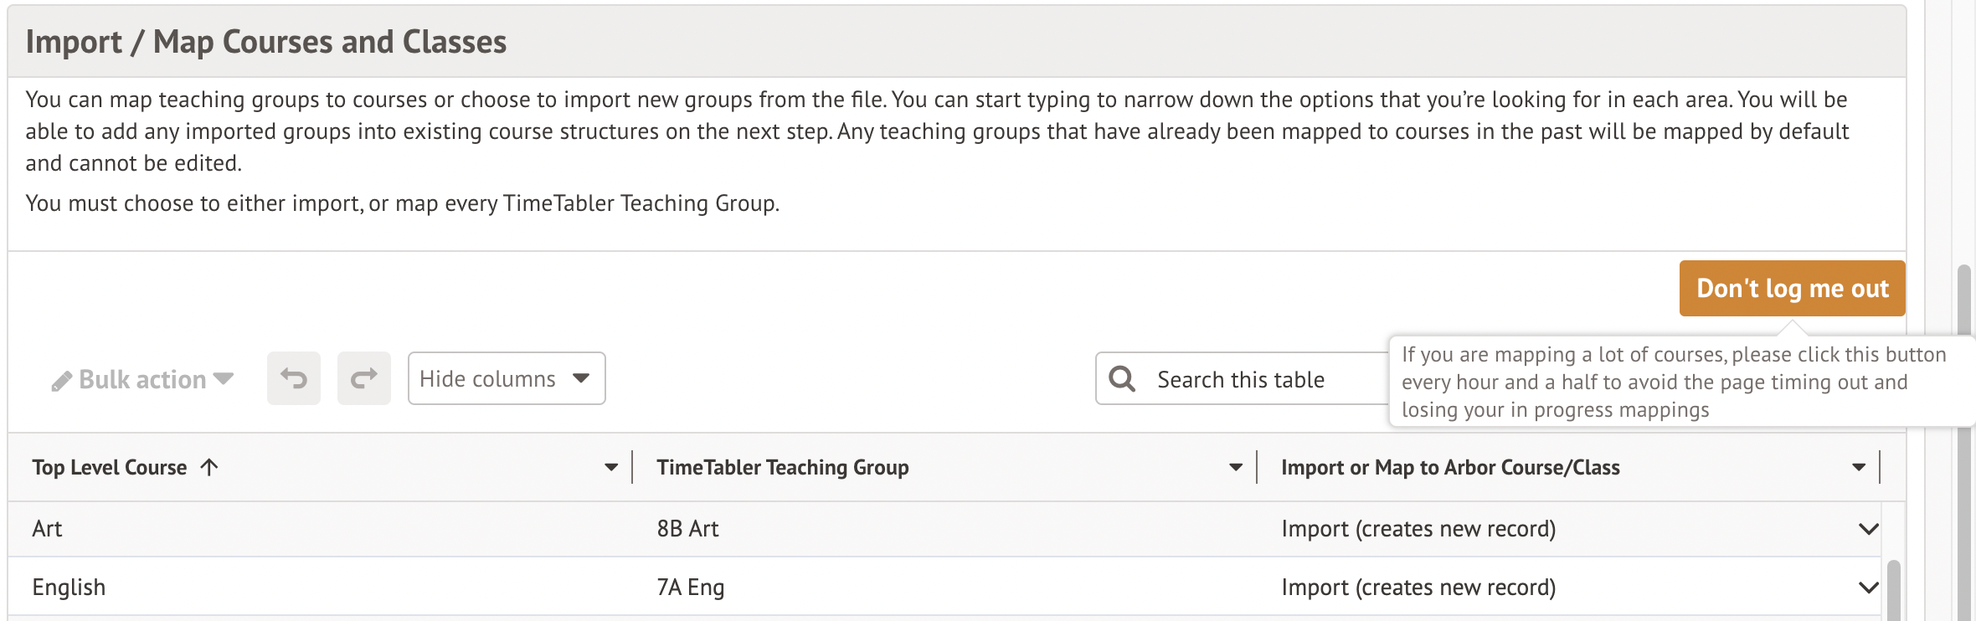1976x621 pixels.
Task: Open the Top Level Course column menu arrow
Action: pos(611,467)
